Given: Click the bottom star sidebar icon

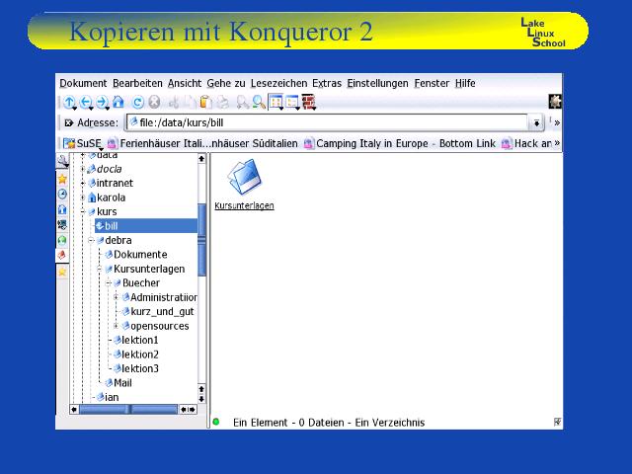Looking at the screenshot, I should pos(62,273).
